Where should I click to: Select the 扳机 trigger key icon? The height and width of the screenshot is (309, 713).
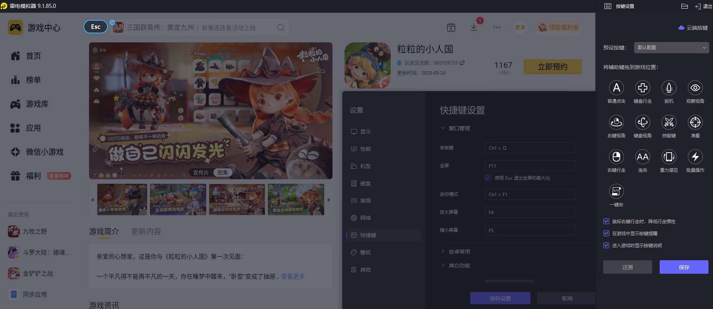coord(669,88)
